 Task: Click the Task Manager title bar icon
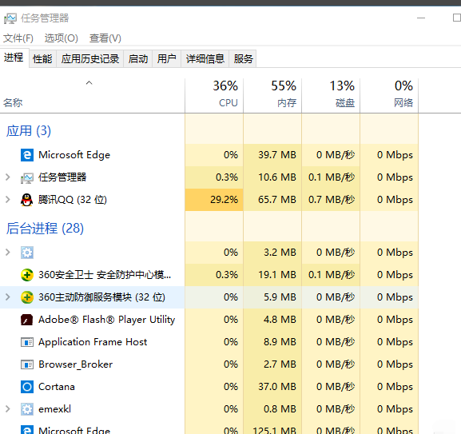pyautogui.click(x=10, y=18)
